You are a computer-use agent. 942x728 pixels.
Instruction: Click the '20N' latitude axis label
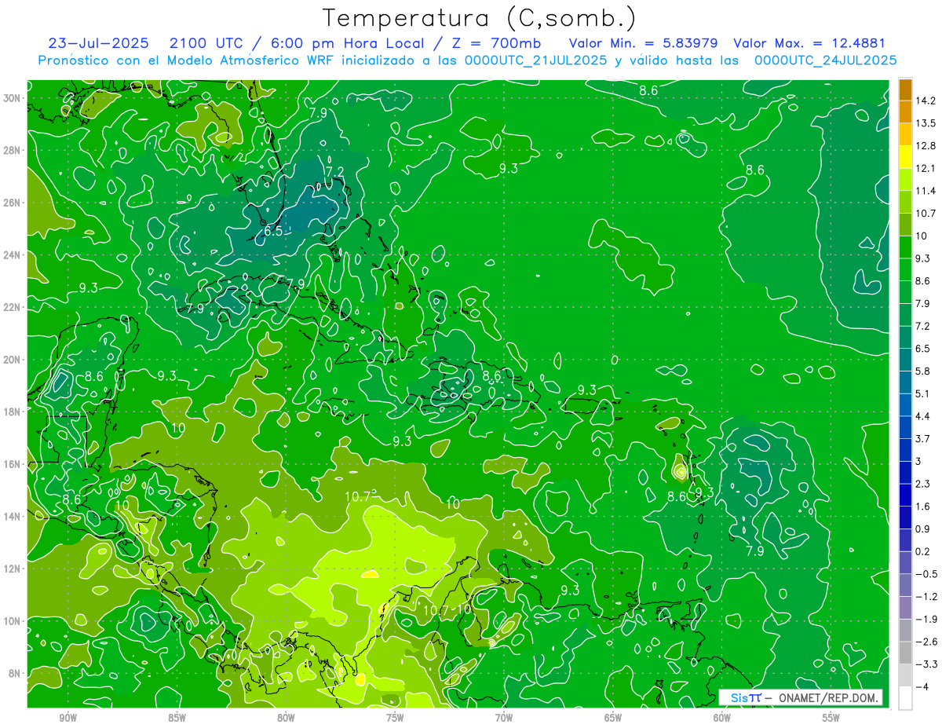pyautogui.click(x=13, y=360)
